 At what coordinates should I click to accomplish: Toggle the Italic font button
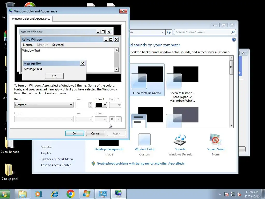click(x=119, y=119)
